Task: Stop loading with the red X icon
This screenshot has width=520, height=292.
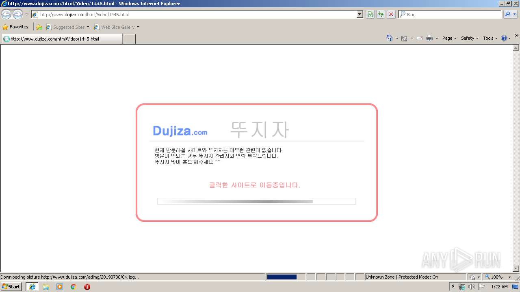Action: point(391,15)
